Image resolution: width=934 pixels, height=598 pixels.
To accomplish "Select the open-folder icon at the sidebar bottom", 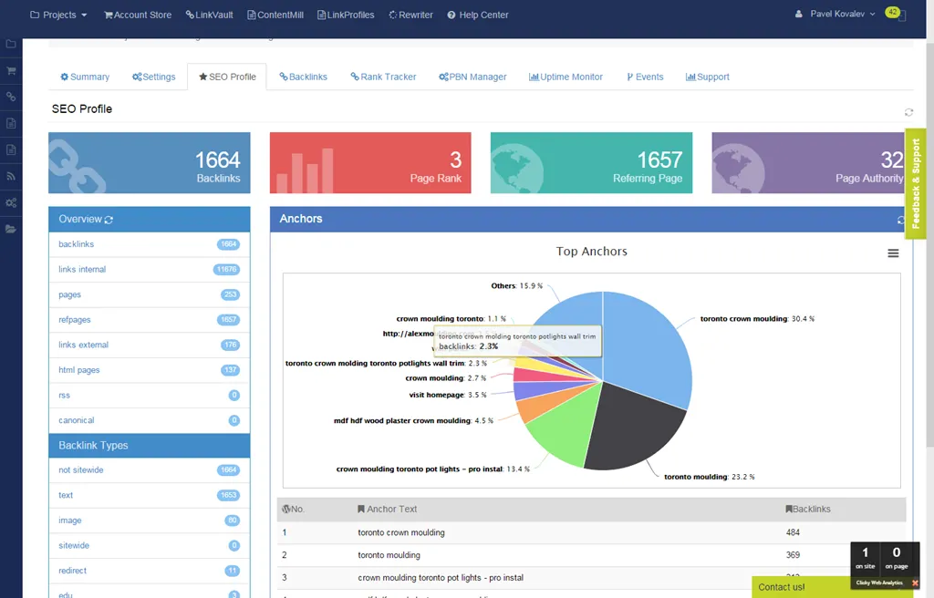I will [x=11, y=229].
